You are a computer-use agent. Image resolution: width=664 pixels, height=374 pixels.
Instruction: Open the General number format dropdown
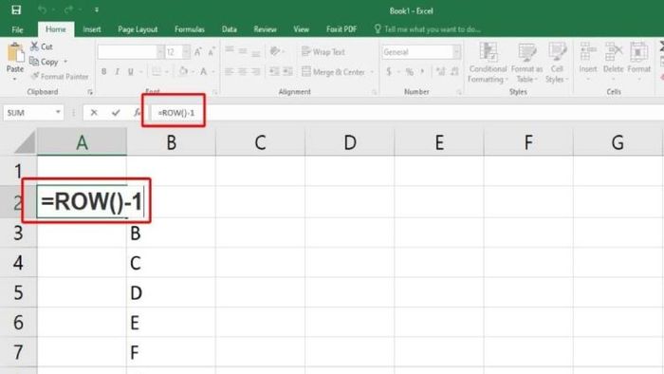(x=456, y=52)
